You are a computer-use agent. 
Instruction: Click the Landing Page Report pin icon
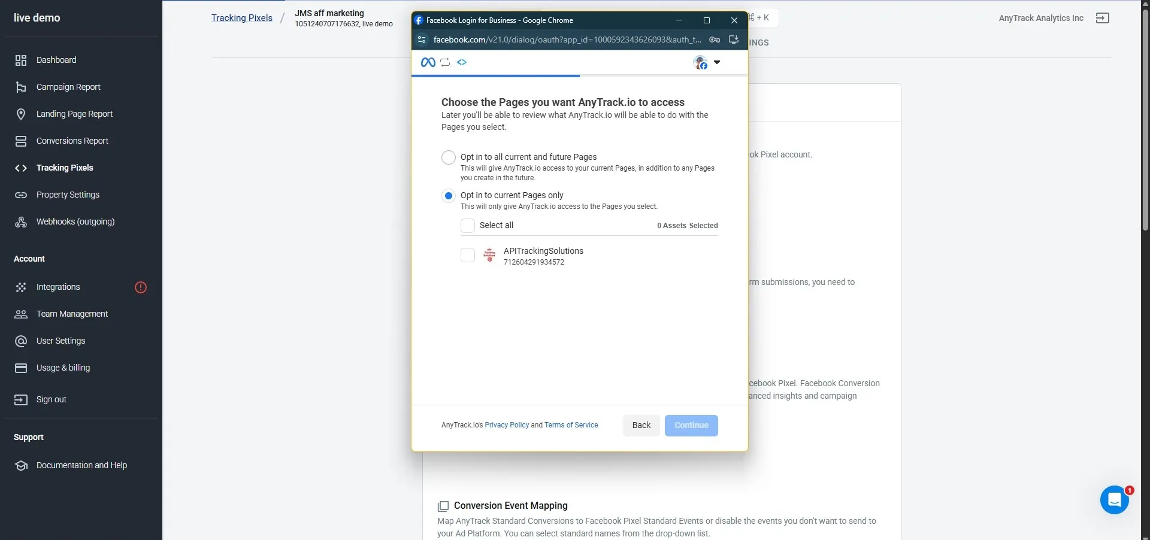tap(21, 114)
